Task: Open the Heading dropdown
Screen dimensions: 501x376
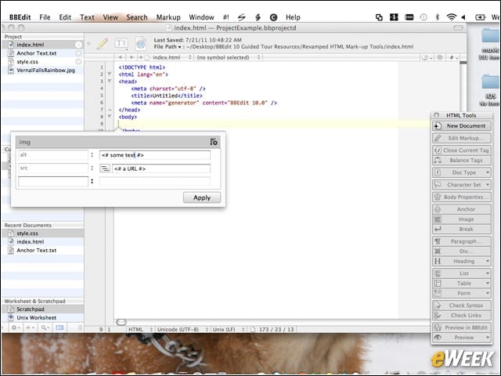Action: click(462, 261)
